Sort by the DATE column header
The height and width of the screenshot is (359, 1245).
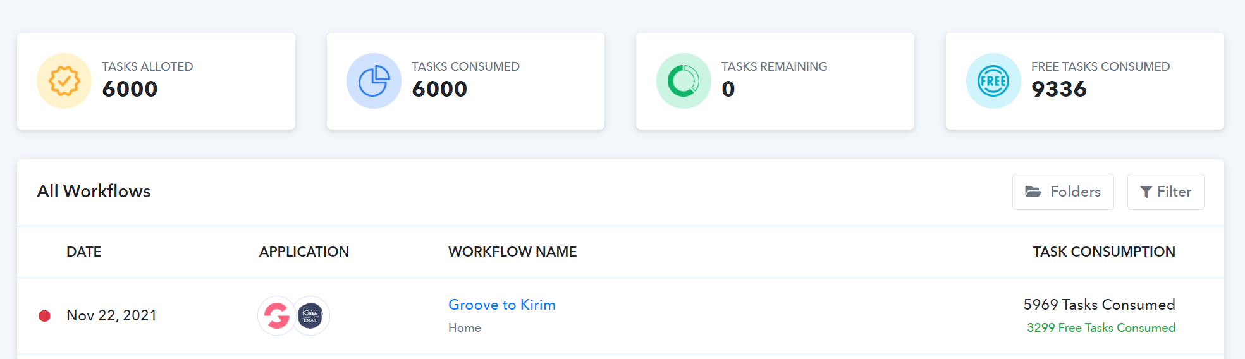[x=84, y=252]
